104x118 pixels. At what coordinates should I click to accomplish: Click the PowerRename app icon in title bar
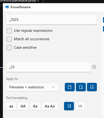click(x=7, y=7)
